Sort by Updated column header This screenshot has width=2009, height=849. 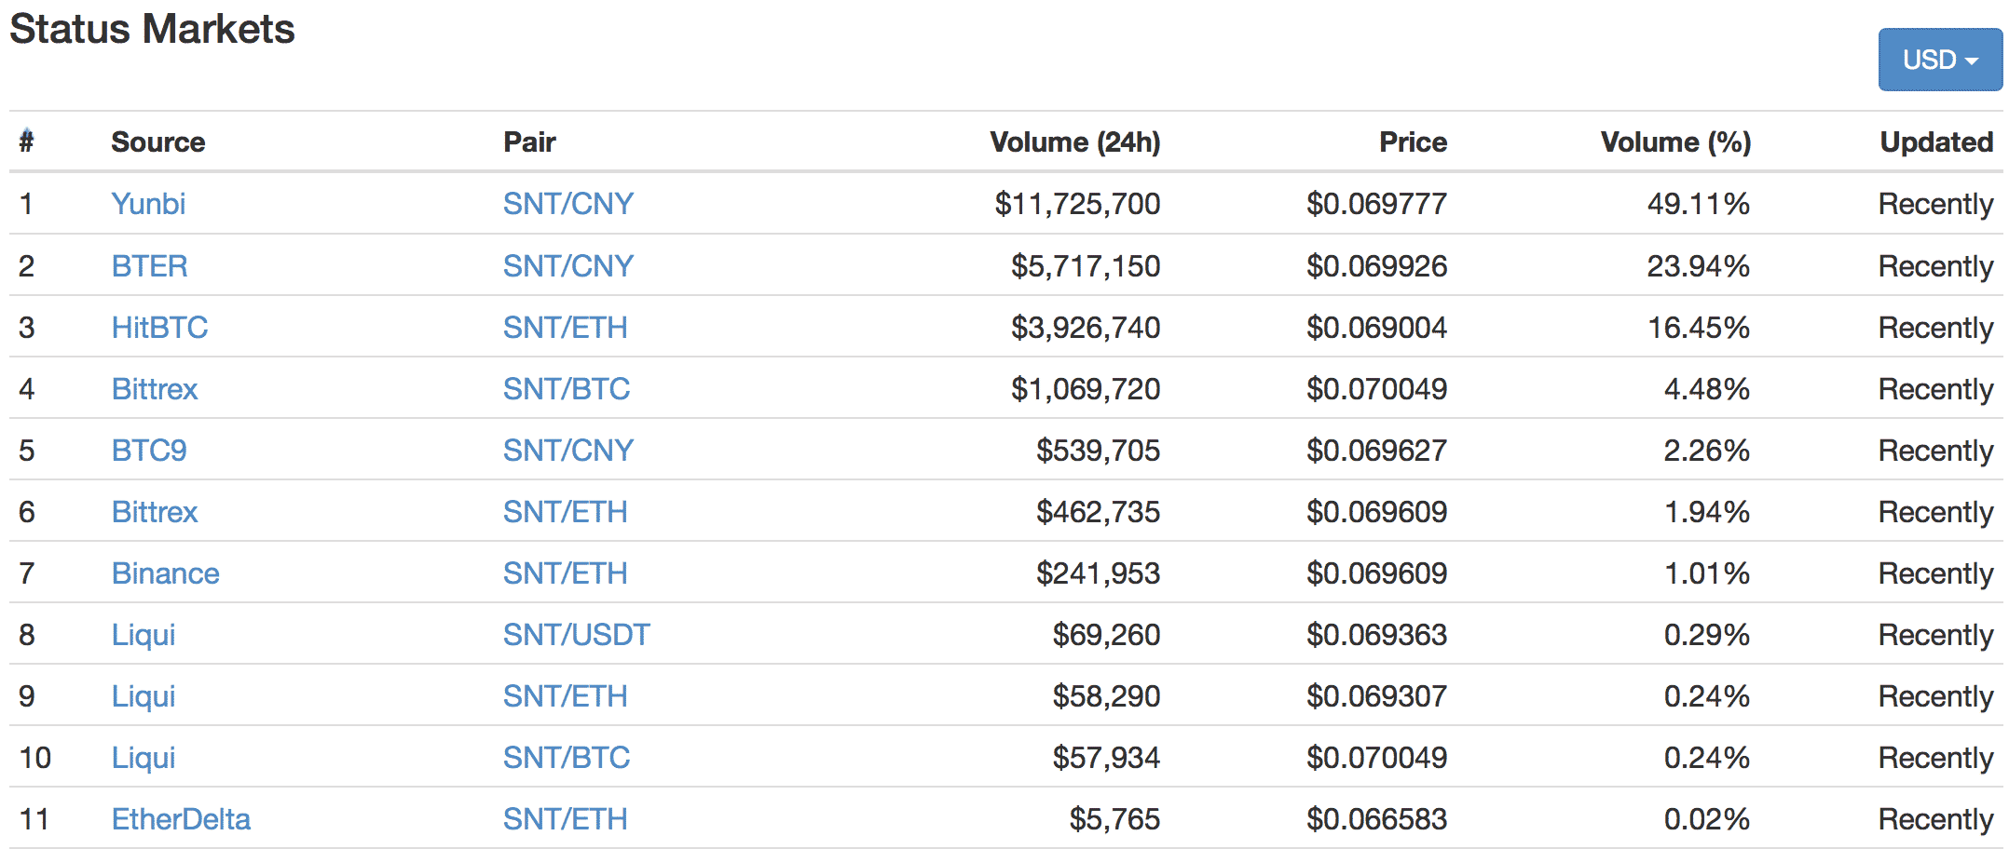click(x=1936, y=141)
